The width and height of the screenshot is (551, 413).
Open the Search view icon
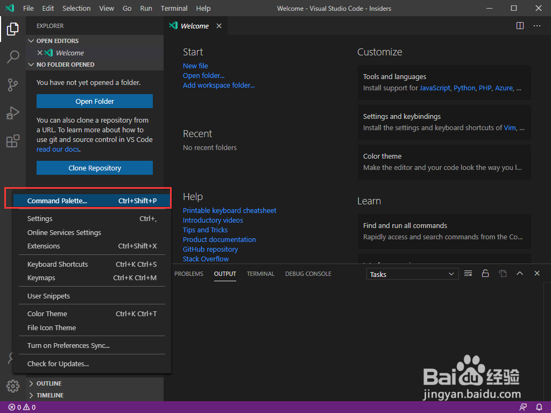pyautogui.click(x=13, y=56)
